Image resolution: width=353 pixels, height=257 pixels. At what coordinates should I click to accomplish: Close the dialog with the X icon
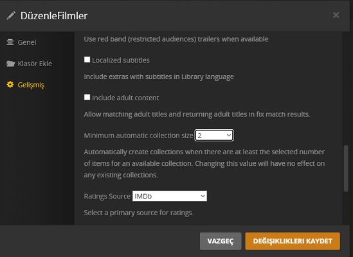(x=336, y=15)
